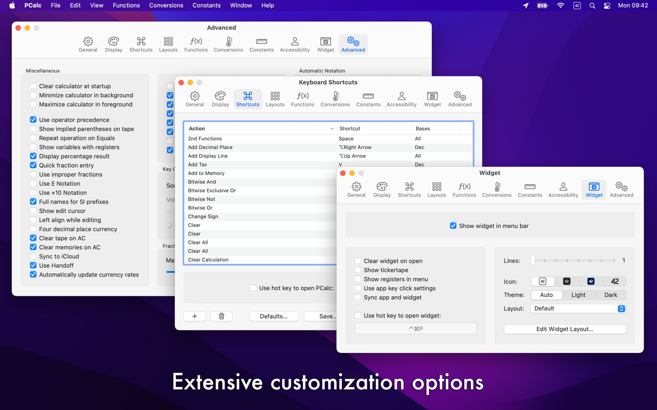
Task: Open the widget Layout dropdown
Action: click(578, 309)
